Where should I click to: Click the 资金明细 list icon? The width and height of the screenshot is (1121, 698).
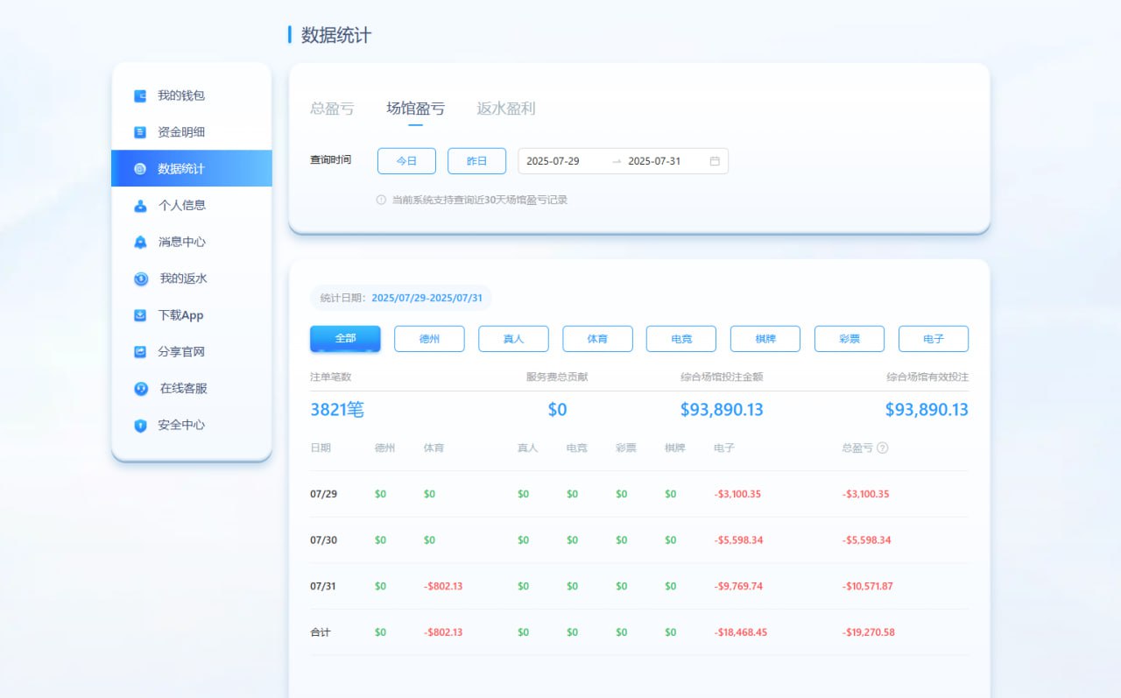click(140, 132)
